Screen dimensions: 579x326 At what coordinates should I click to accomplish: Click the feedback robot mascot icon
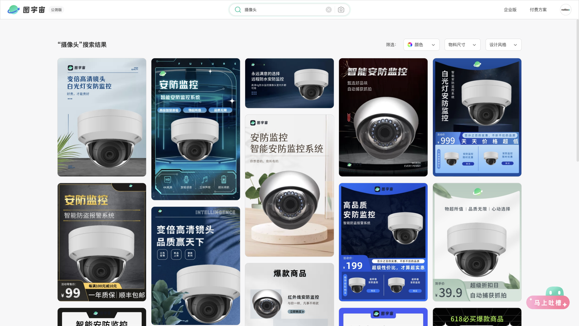click(555, 292)
